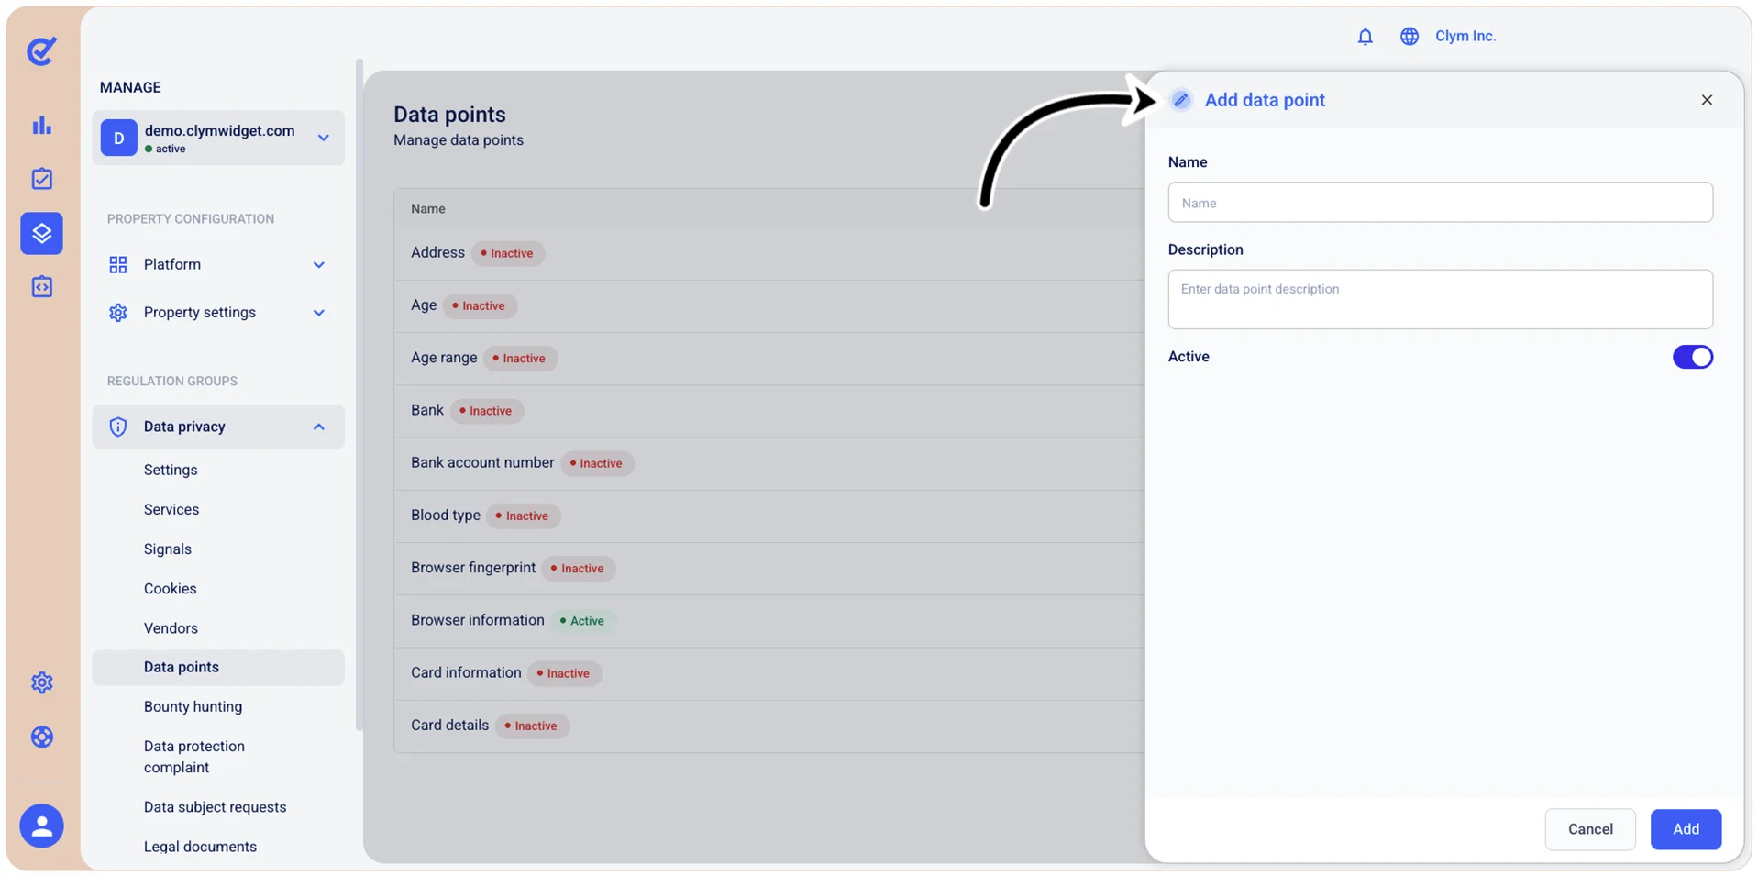Image resolution: width=1758 pixels, height=876 pixels.
Task: Focus the Description text area
Action: tap(1440, 299)
